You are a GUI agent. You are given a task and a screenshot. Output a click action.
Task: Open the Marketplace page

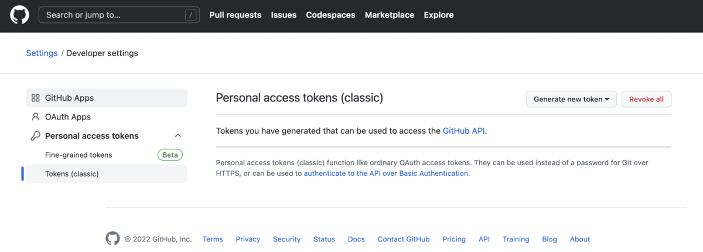click(x=390, y=15)
